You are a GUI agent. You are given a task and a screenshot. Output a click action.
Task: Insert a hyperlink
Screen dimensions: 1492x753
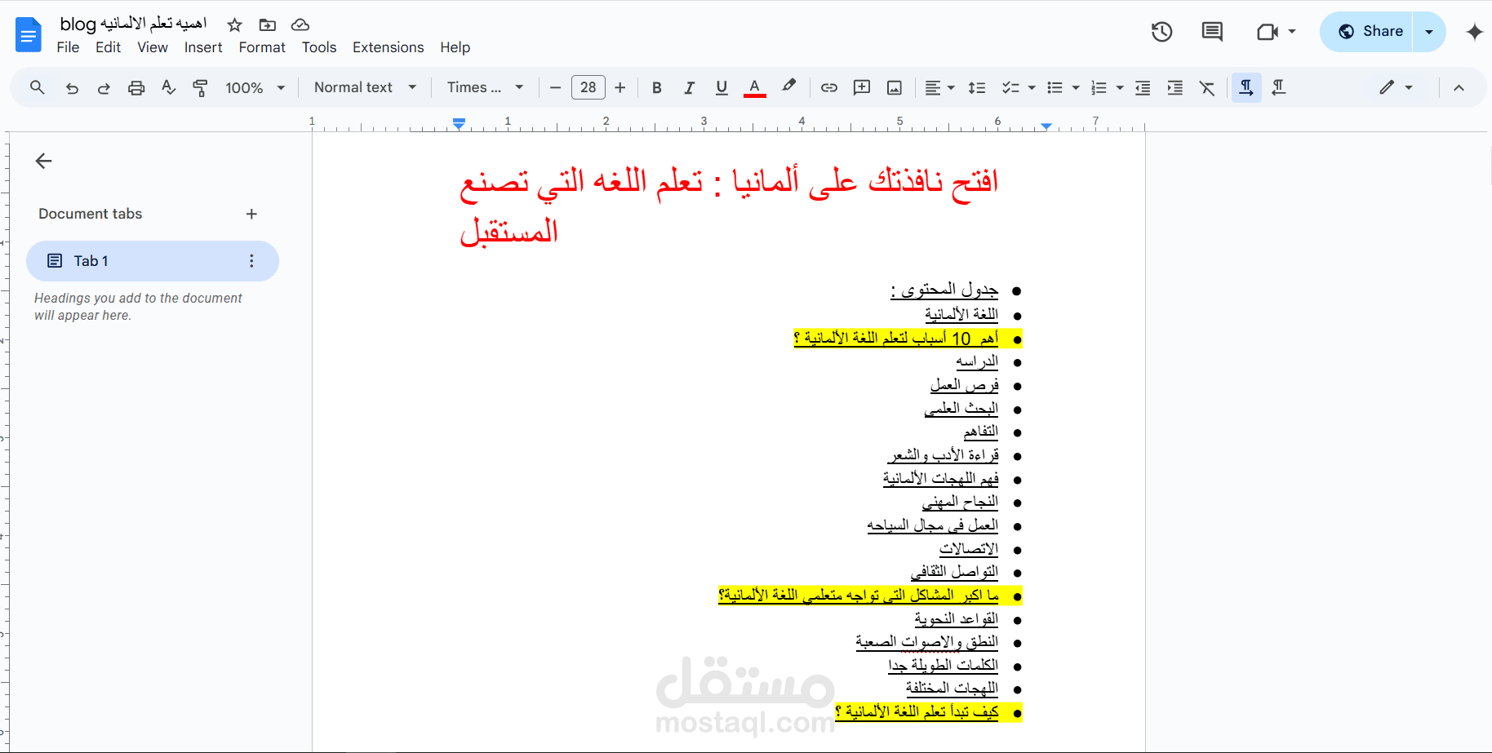[829, 87]
